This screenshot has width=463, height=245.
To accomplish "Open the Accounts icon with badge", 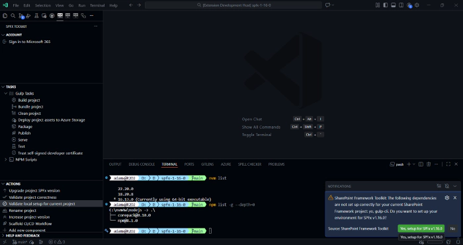I will tap(409, 5).
